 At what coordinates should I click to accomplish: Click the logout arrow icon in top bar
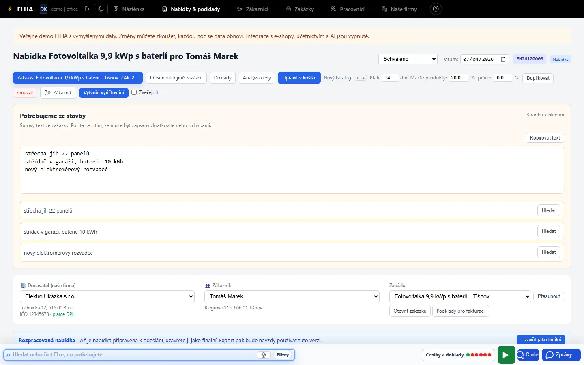click(x=87, y=9)
